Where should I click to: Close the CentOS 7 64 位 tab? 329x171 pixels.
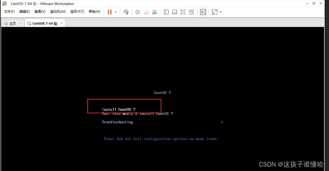pyautogui.click(x=62, y=23)
